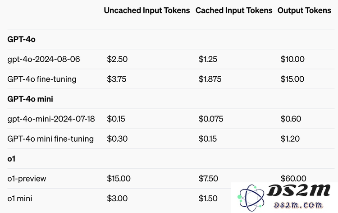Select the $1.875 cached input price

point(210,79)
